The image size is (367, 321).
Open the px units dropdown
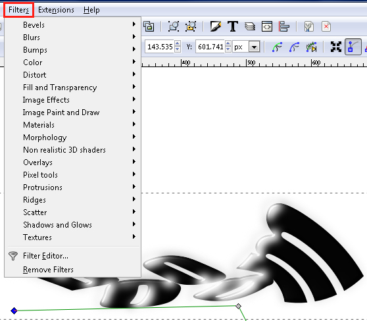(254, 47)
